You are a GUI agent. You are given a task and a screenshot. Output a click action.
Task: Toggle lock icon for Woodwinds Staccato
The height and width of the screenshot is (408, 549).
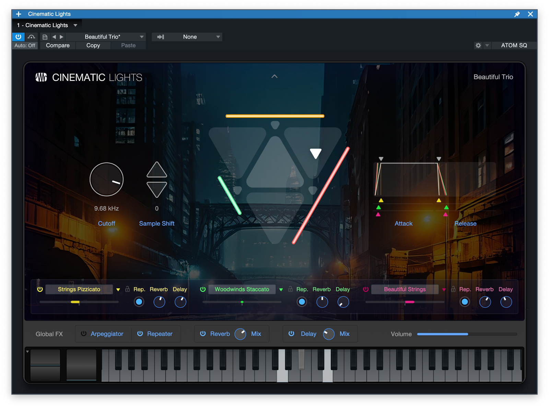tap(290, 289)
